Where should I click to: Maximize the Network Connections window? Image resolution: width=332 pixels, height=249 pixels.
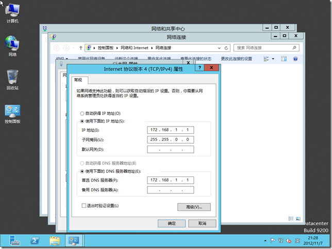click(x=285, y=35)
